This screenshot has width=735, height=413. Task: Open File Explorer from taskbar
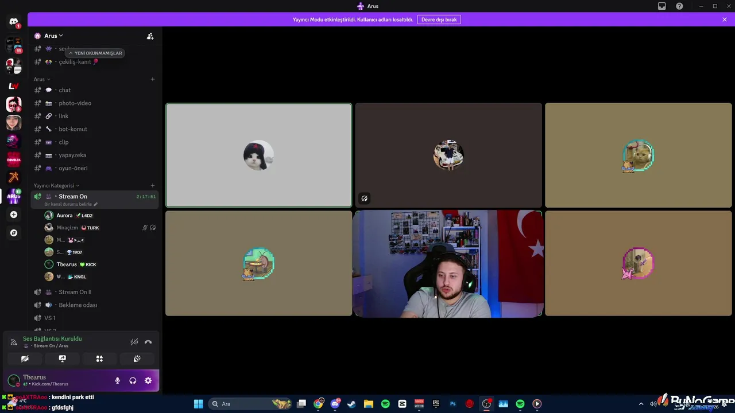[368, 404]
